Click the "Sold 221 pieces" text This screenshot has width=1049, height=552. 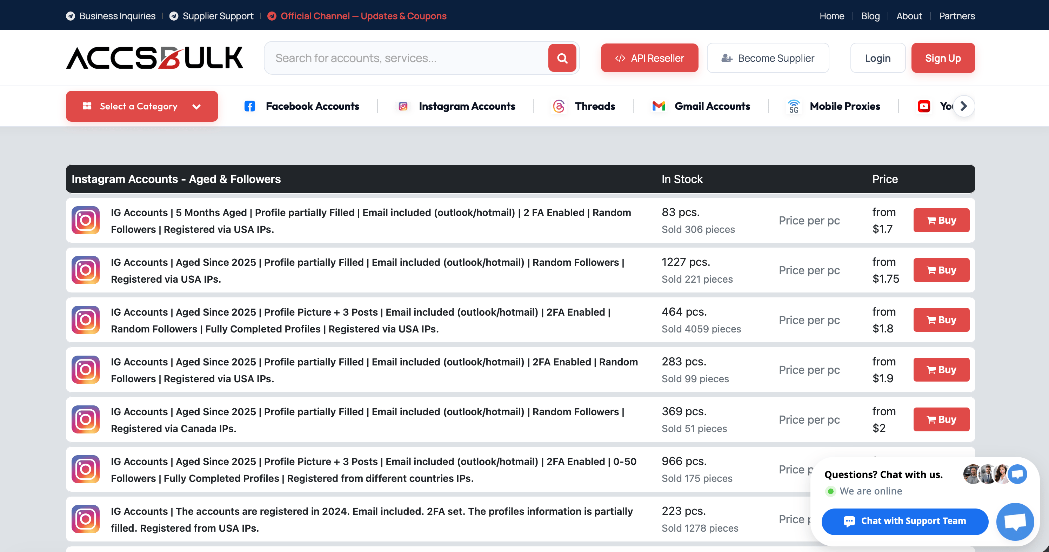pyautogui.click(x=697, y=279)
